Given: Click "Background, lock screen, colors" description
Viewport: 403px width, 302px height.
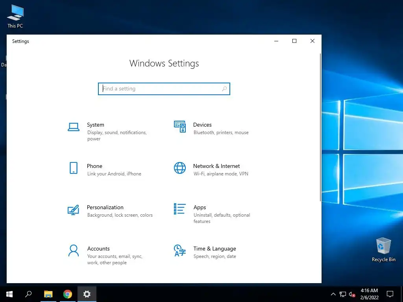Looking at the screenshot, I should pos(120,215).
